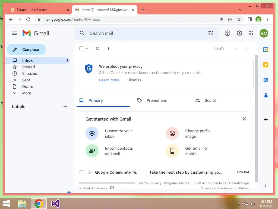This screenshot has width=278, height=209.
Task: Click the search magnifier icon
Action: (x=82, y=33)
